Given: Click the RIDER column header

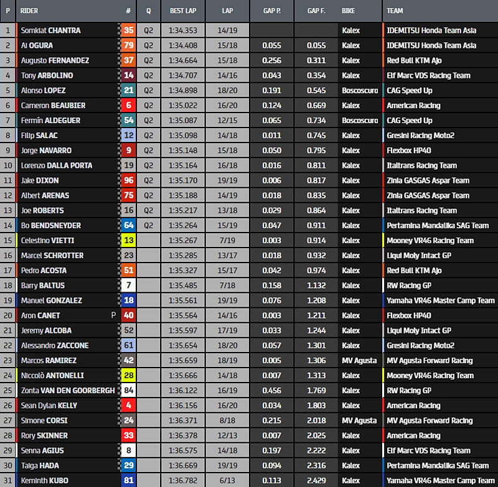Looking at the screenshot, I should pyautogui.click(x=29, y=11).
